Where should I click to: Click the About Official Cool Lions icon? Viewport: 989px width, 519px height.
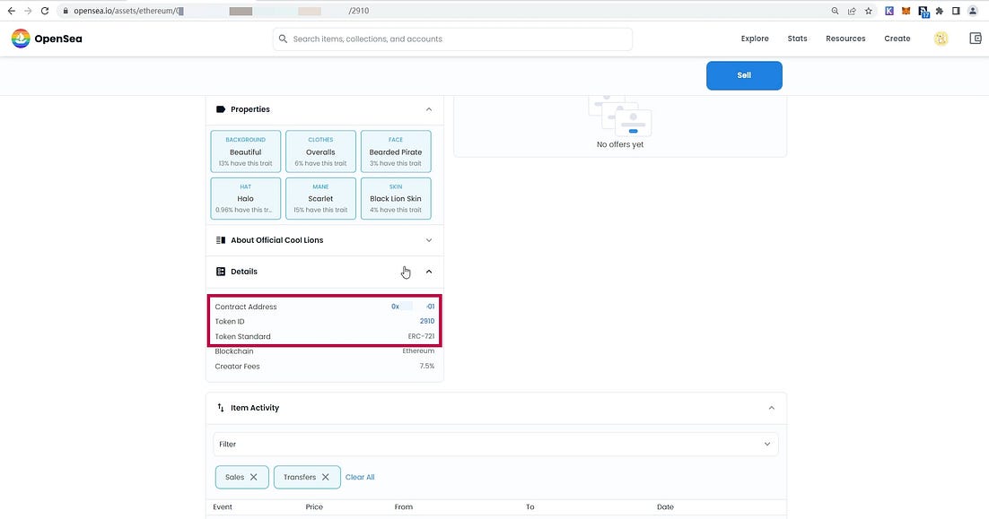pyautogui.click(x=221, y=240)
